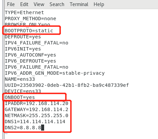Click the DEFROUTE=yes line
This screenshot has height=139, width=158.
[x=23, y=37]
